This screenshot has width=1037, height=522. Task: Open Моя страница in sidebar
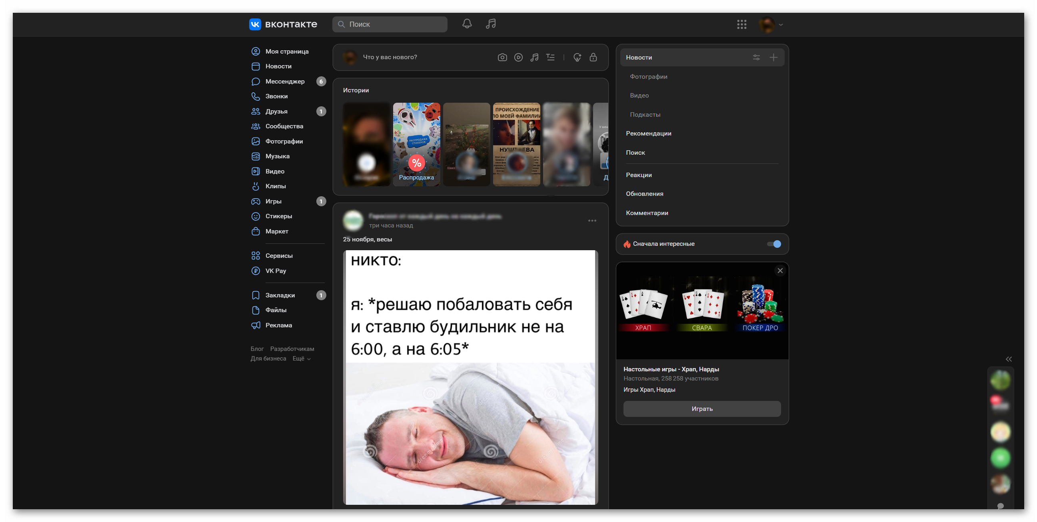pyautogui.click(x=287, y=51)
